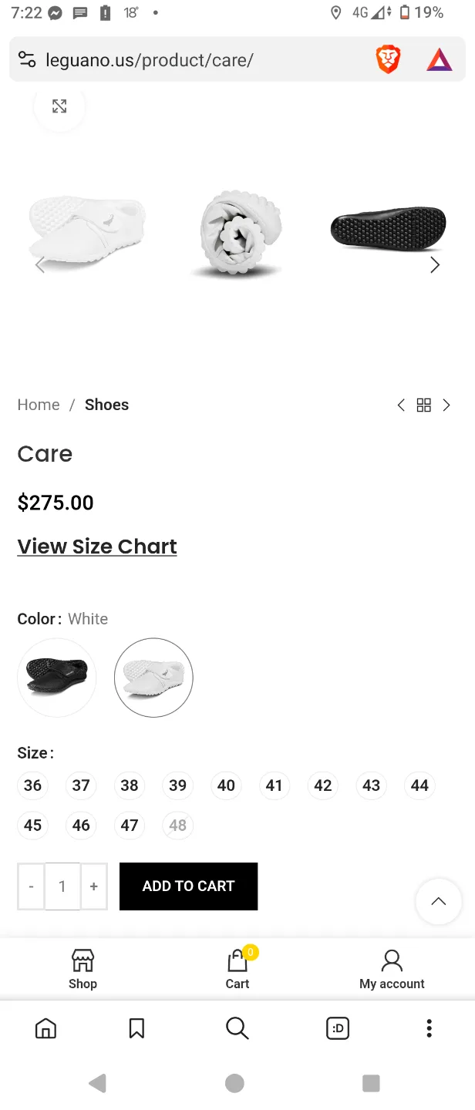Show next product gallery image
This screenshot has height=1110, width=475.
tap(435, 265)
